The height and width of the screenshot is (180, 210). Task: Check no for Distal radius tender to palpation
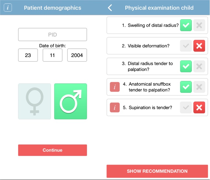click(x=199, y=66)
